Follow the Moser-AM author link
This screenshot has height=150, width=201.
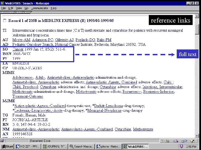[21, 40]
